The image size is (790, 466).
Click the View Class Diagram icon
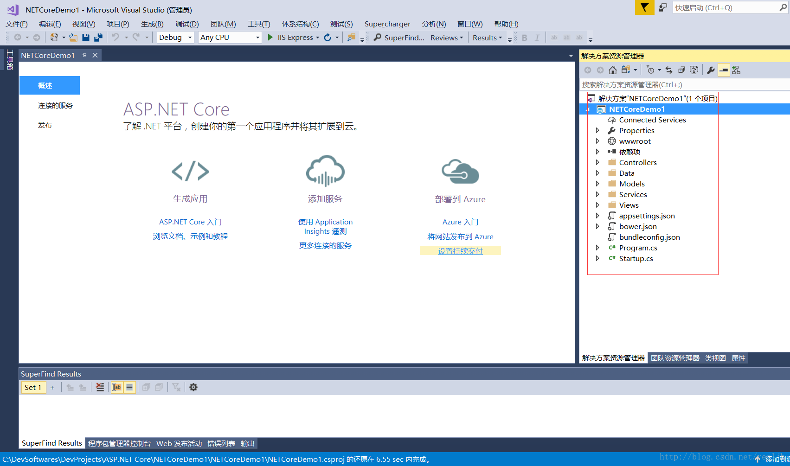[736, 70]
